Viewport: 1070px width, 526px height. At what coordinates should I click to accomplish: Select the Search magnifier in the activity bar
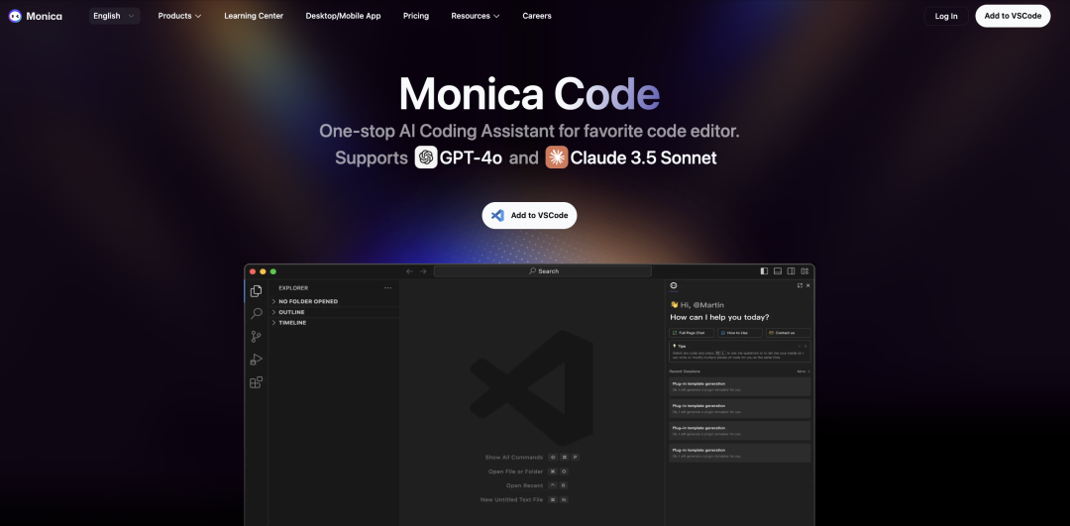pos(256,313)
